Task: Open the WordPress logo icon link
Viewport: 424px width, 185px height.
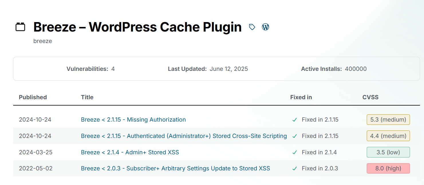Action: click(x=266, y=27)
